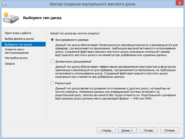Open the Выбор формата диска step
Screen dimensions: 185x139
pyautogui.click(x=19, y=39)
